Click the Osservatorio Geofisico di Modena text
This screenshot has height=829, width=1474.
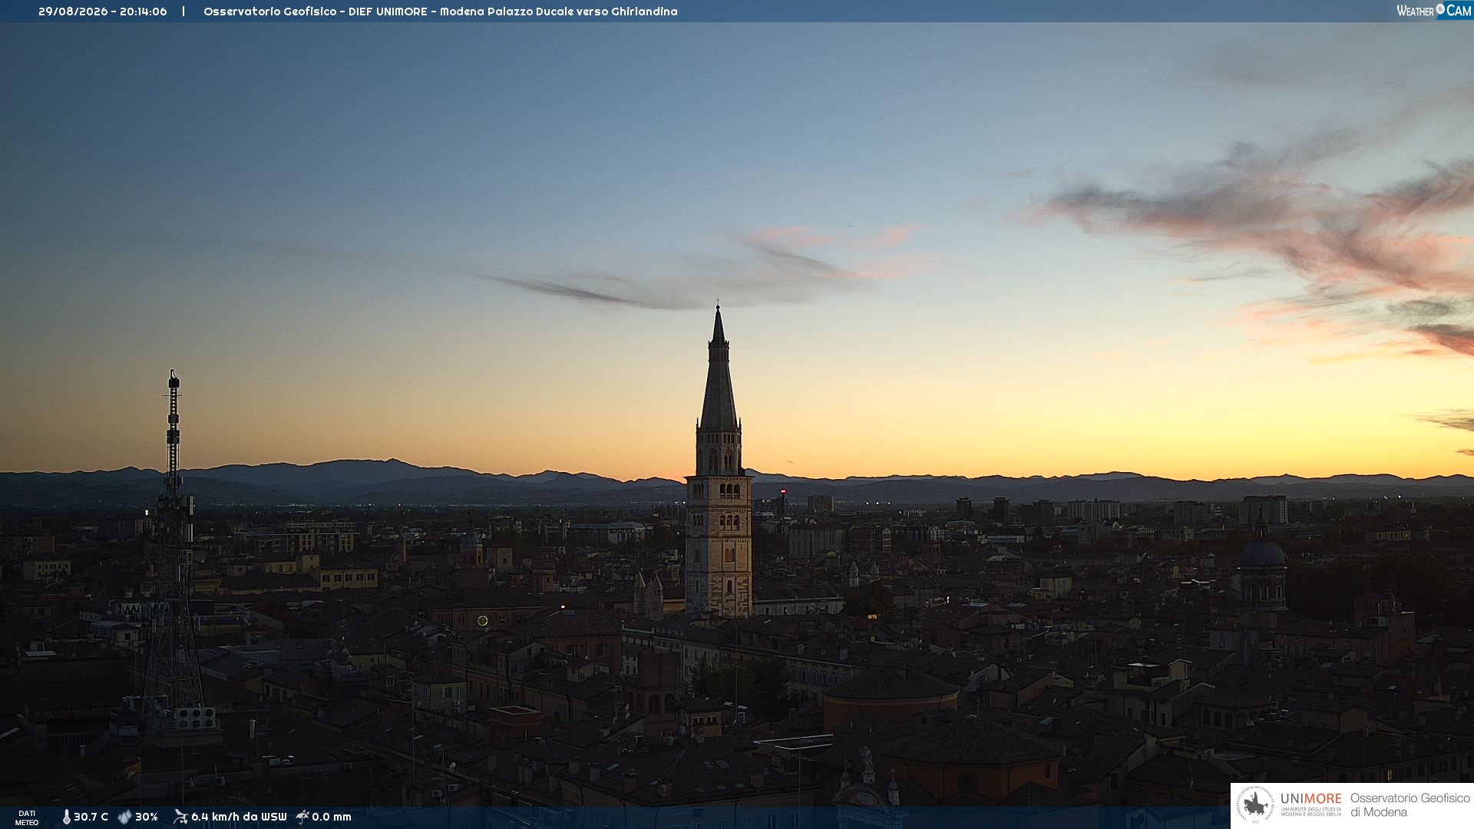coord(1410,805)
